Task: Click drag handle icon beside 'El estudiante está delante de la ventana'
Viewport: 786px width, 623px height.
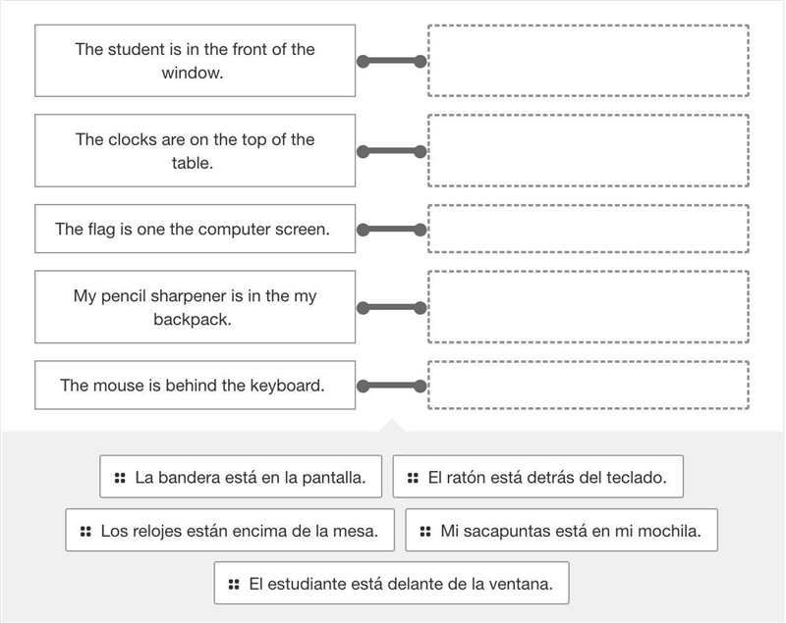Action: tap(234, 585)
